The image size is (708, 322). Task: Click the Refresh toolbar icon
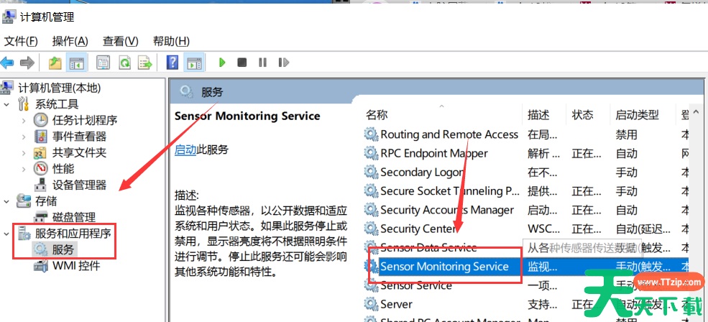(x=124, y=63)
